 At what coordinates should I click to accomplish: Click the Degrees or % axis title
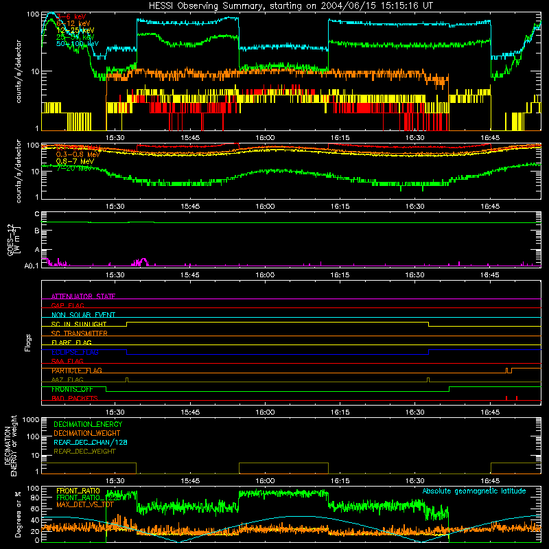[18, 514]
